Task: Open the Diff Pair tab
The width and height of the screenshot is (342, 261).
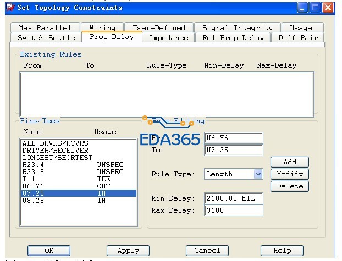Action: pos(297,37)
